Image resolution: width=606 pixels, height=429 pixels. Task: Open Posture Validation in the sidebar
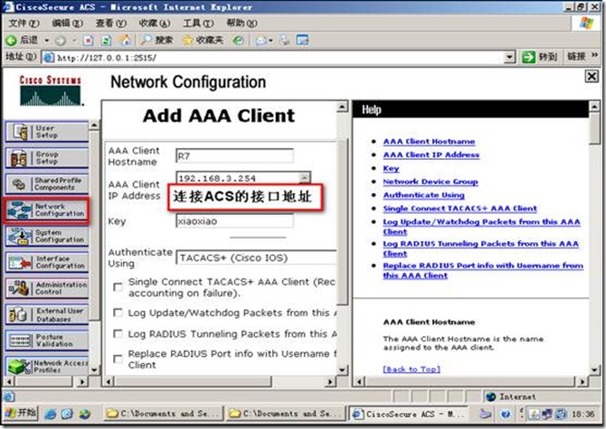[x=47, y=340]
